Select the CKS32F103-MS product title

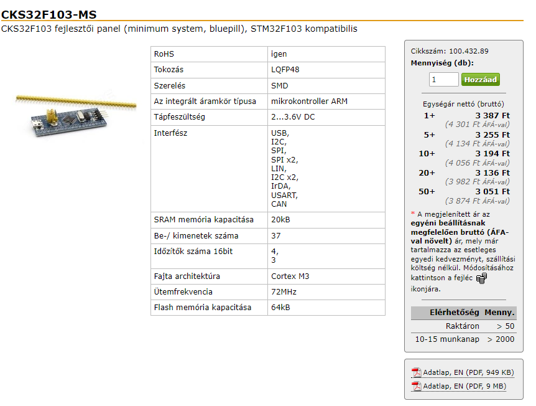tap(49, 14)
